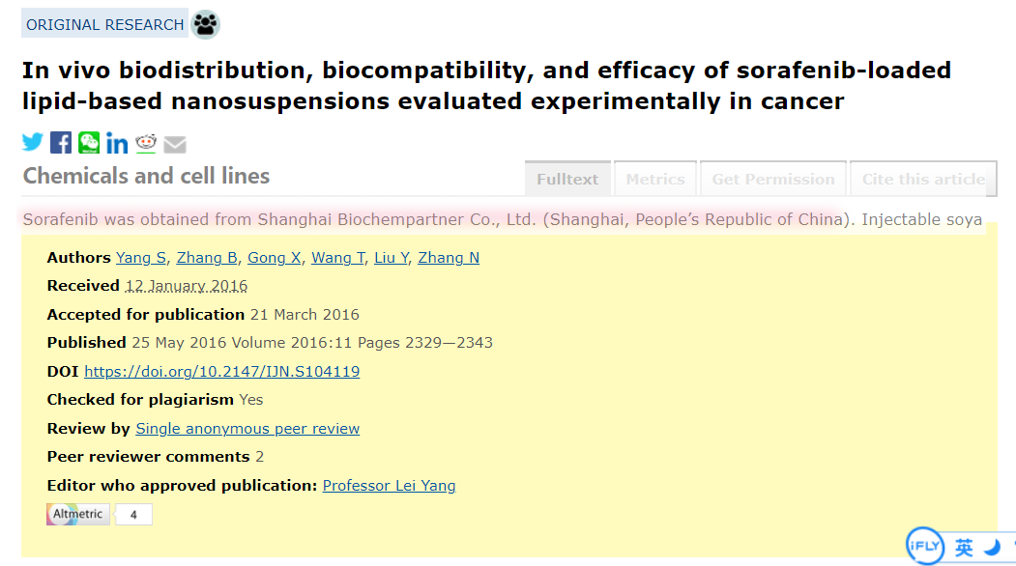The height and width of the screenshot is (566, 1016).
Task: Share article on Twitter
Action: pos(33,142)
